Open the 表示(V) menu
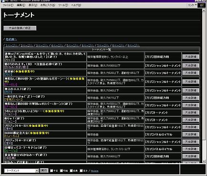The height and width of the screenshot is (176, 207). click(x=33, y=5)
